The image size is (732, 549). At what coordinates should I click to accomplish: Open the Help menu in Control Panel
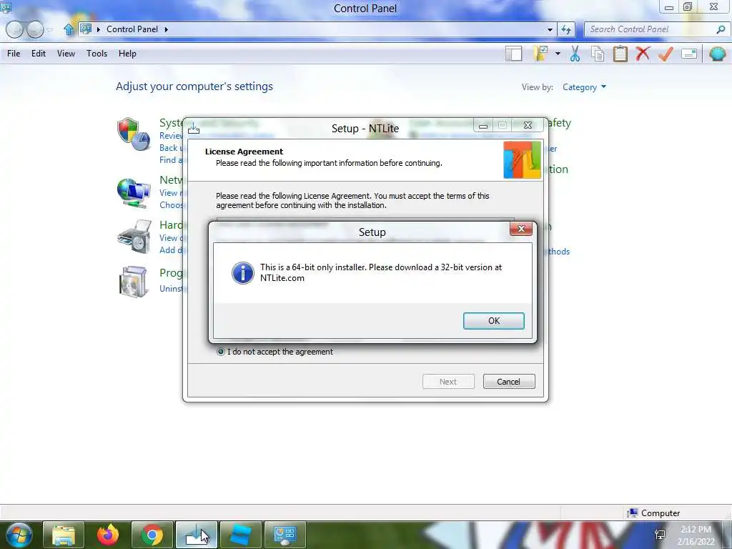click(127, 54)
